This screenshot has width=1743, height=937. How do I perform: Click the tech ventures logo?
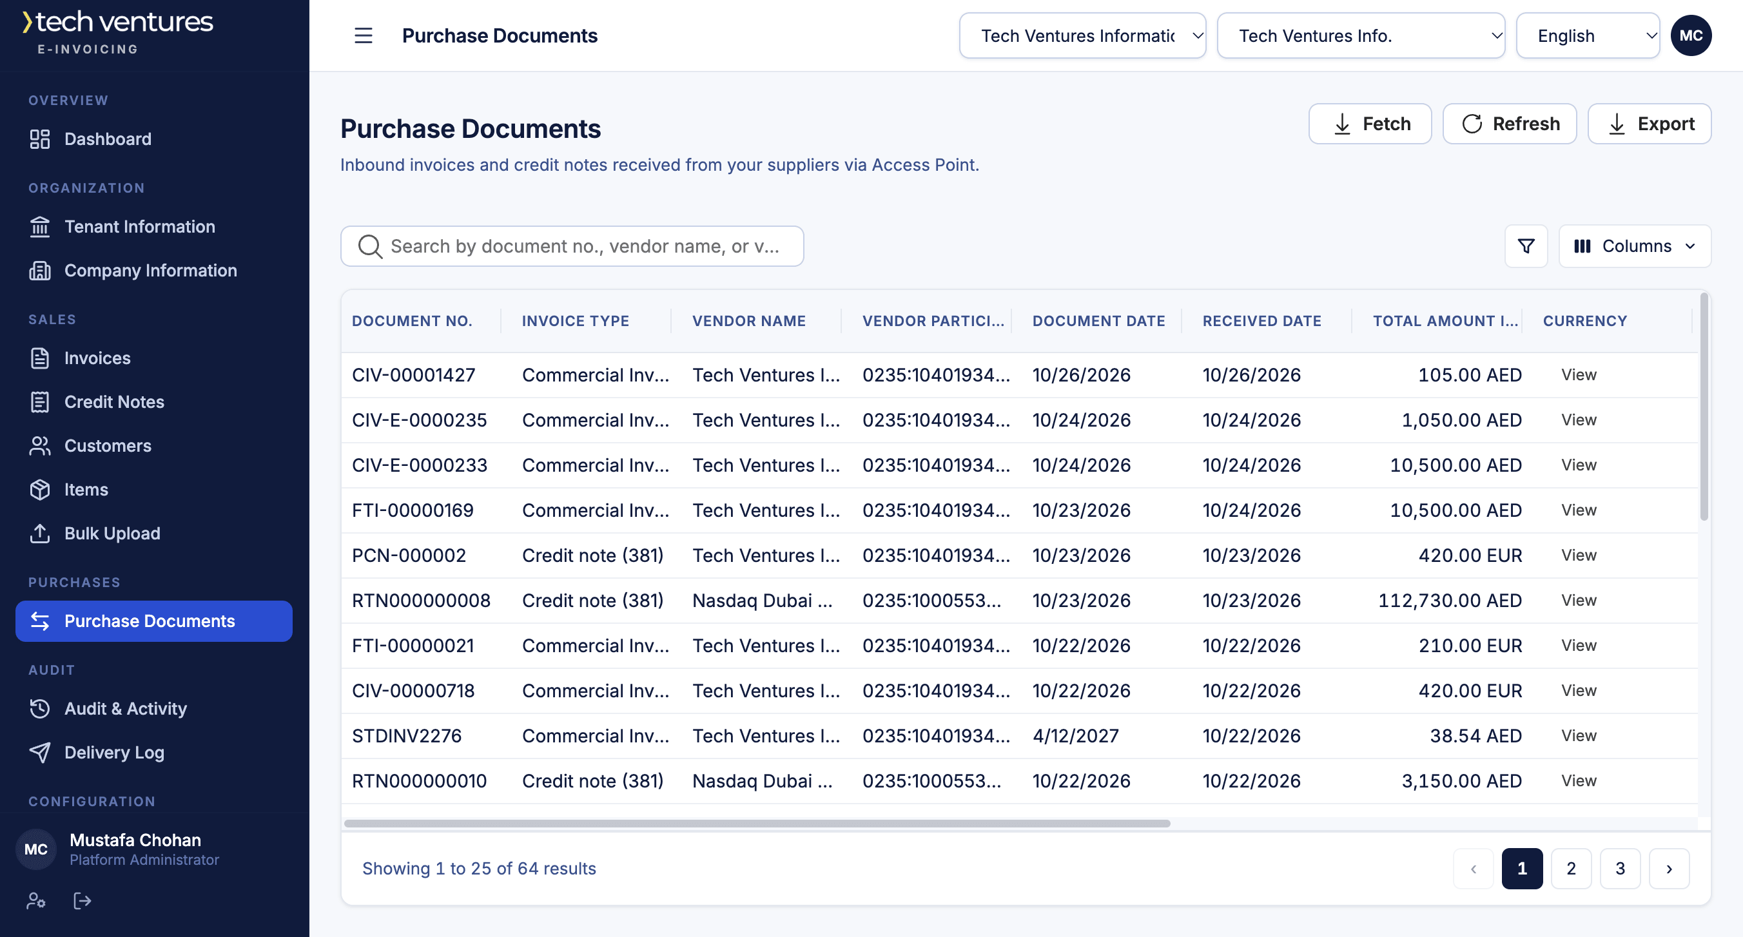[118, 31]
